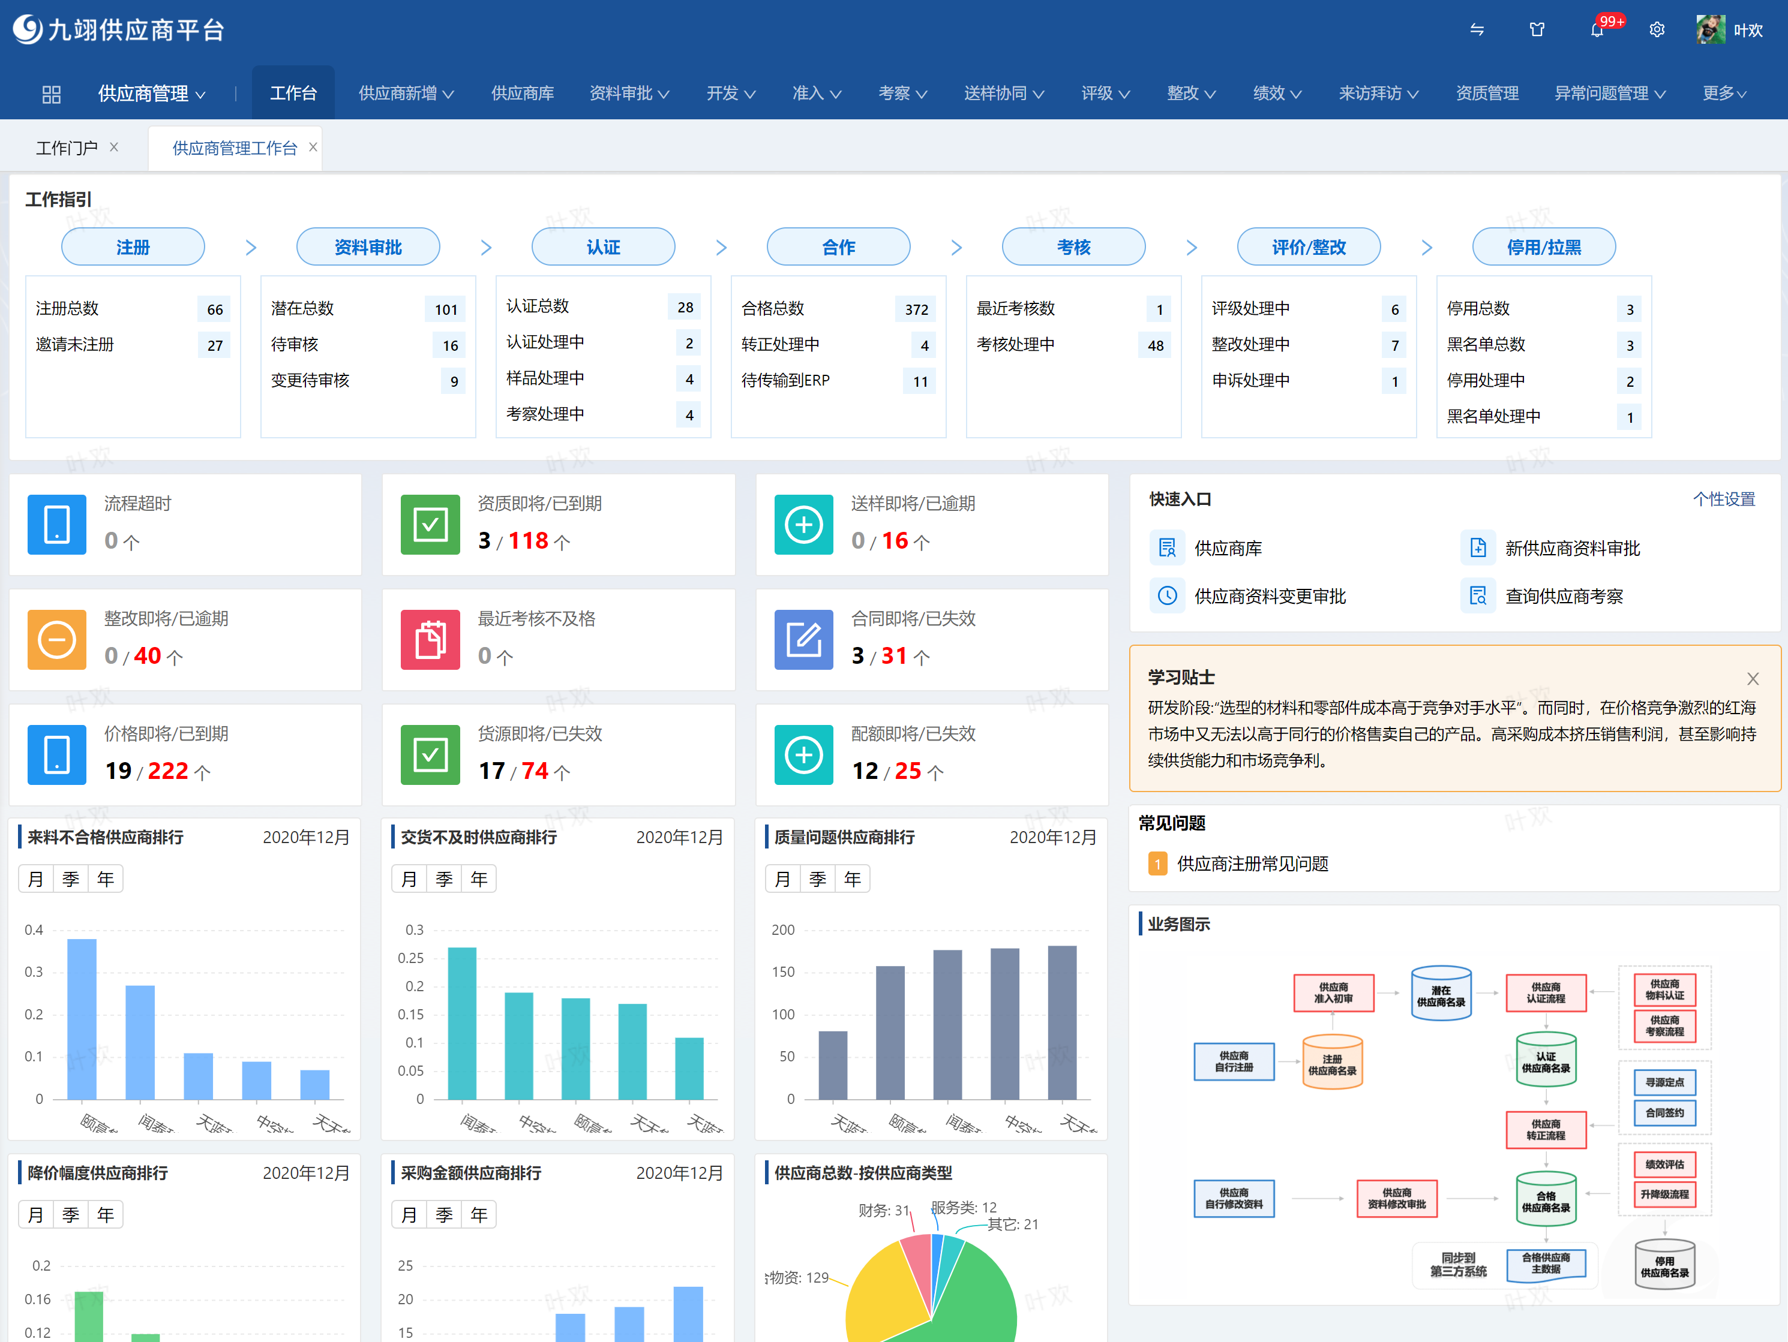1788x1342 pixels.
Task: Click the shirt theme icon in header
Action: 1537,31
